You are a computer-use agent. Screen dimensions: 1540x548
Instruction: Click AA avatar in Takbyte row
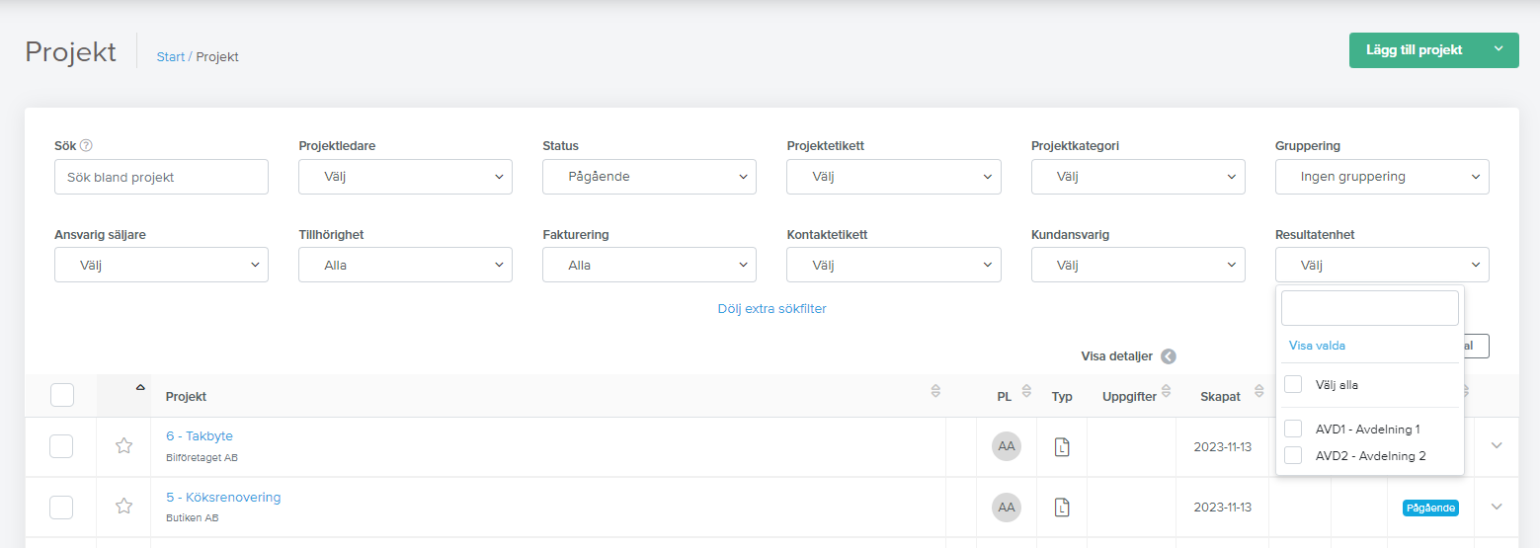click(1007, 446)
